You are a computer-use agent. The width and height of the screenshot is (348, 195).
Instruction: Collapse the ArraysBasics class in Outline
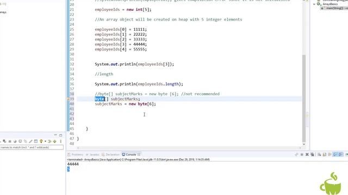pyautogui.click(x=314, y=4)
